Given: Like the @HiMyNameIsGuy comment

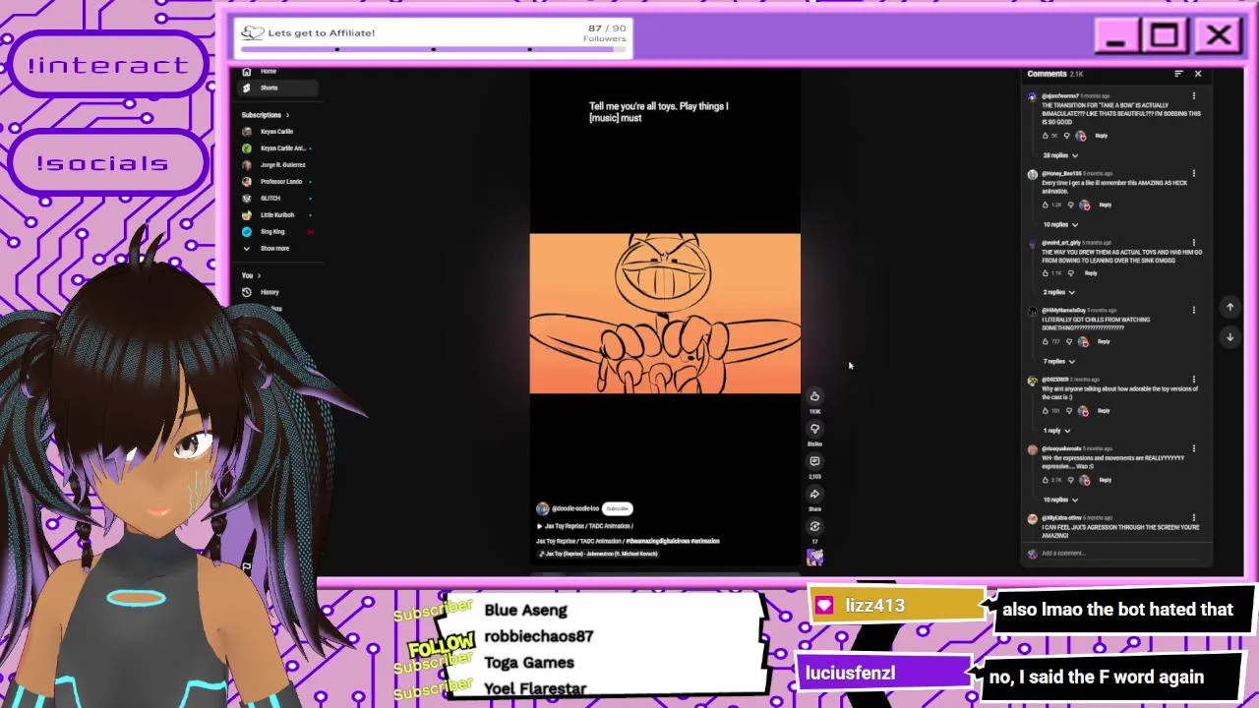Looking at the screenshot, I should click(1046, 341).
